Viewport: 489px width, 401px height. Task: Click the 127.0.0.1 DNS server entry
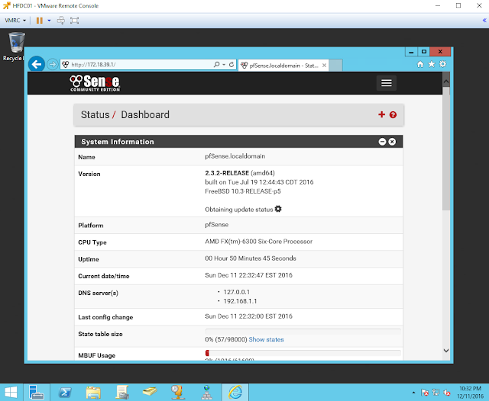tap(236, 292)
